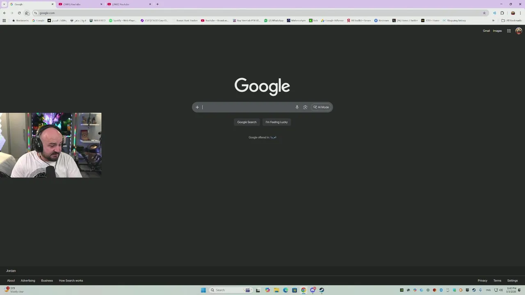Screen dimensions: 525x295
Task: Open How Search works link
Action: [x=71, y=281]
